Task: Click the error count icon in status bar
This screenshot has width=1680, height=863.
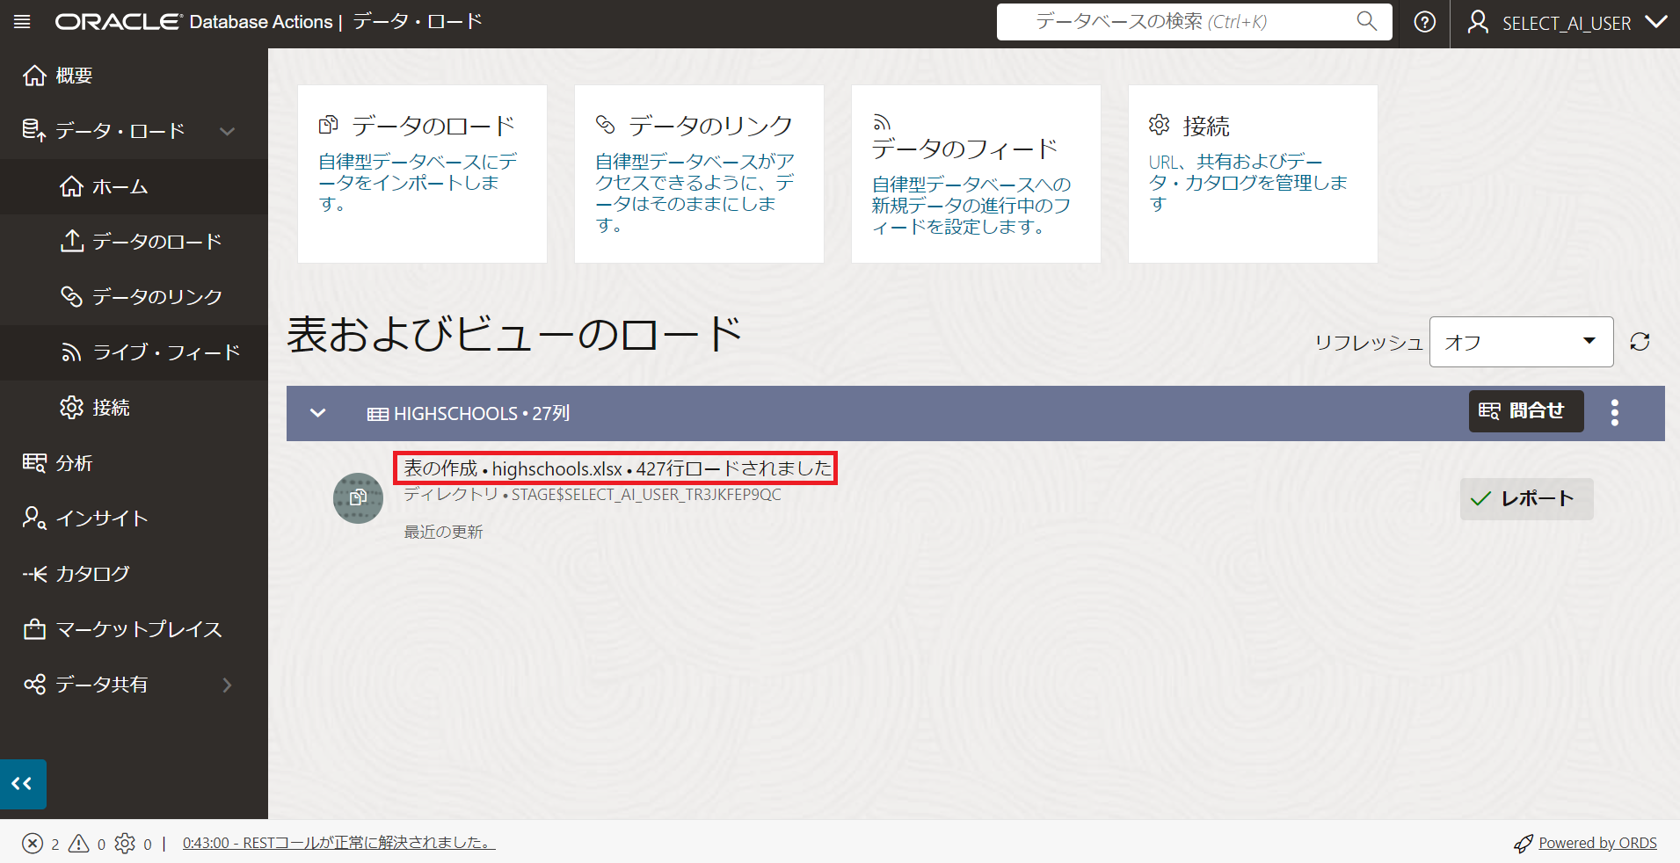Action: click(x=33, y=844)
